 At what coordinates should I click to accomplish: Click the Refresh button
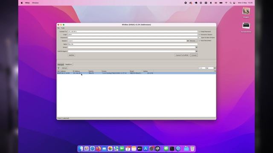coord(64,68)
